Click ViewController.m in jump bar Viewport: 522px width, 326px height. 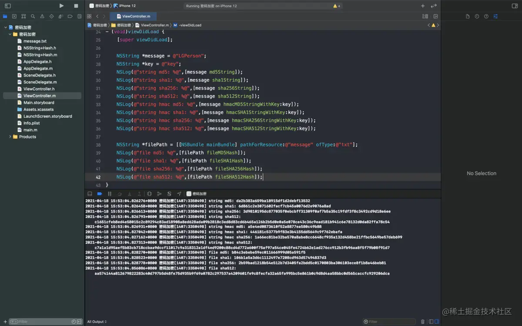click(152, 25)
